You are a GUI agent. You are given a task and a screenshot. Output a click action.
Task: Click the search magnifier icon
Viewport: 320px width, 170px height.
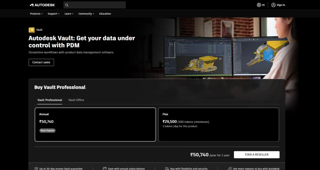click(x=67, y=5)
